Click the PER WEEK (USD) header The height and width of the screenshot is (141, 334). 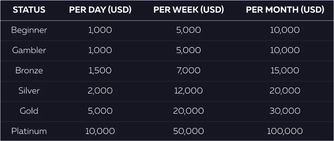(189, 10)
